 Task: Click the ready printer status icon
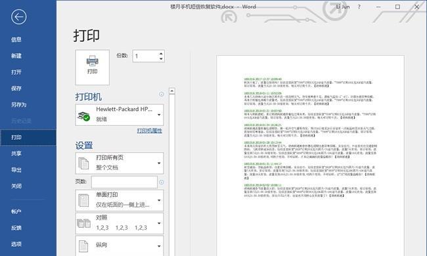83,116
